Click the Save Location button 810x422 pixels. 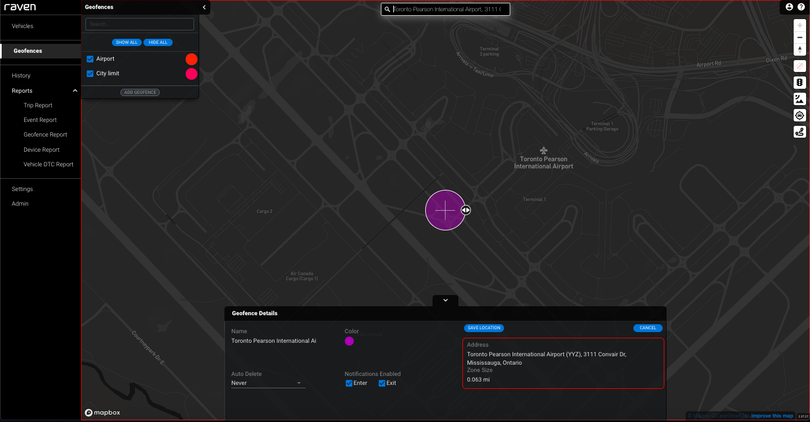coord(484,328)
